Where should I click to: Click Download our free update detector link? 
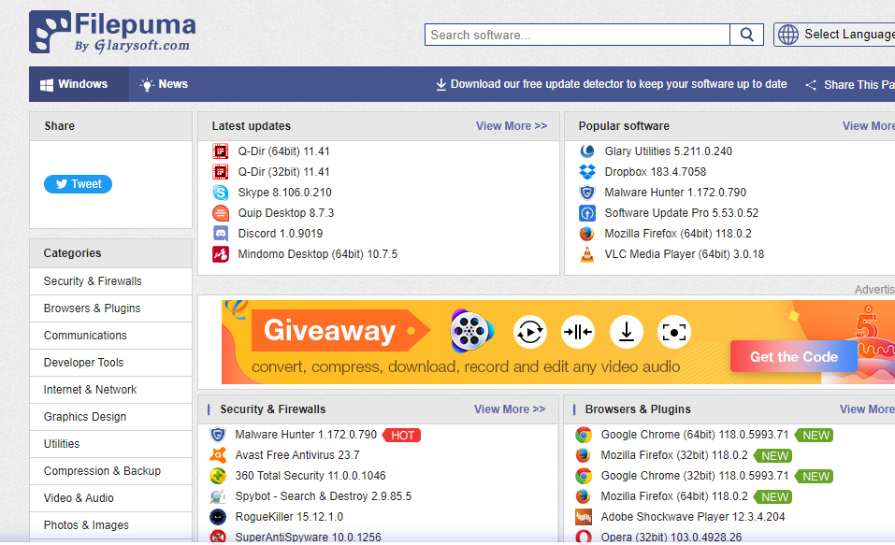(x=612, y=84)
